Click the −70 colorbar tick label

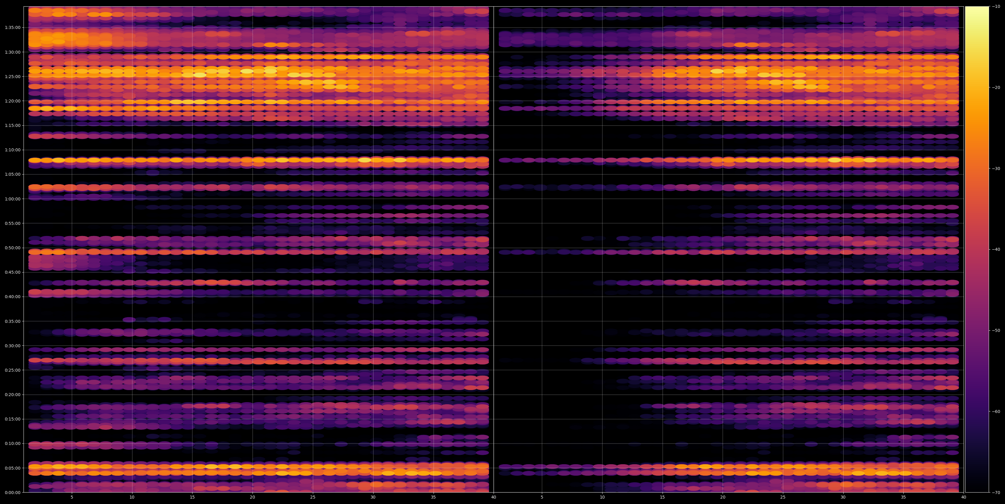click(996, 493)
